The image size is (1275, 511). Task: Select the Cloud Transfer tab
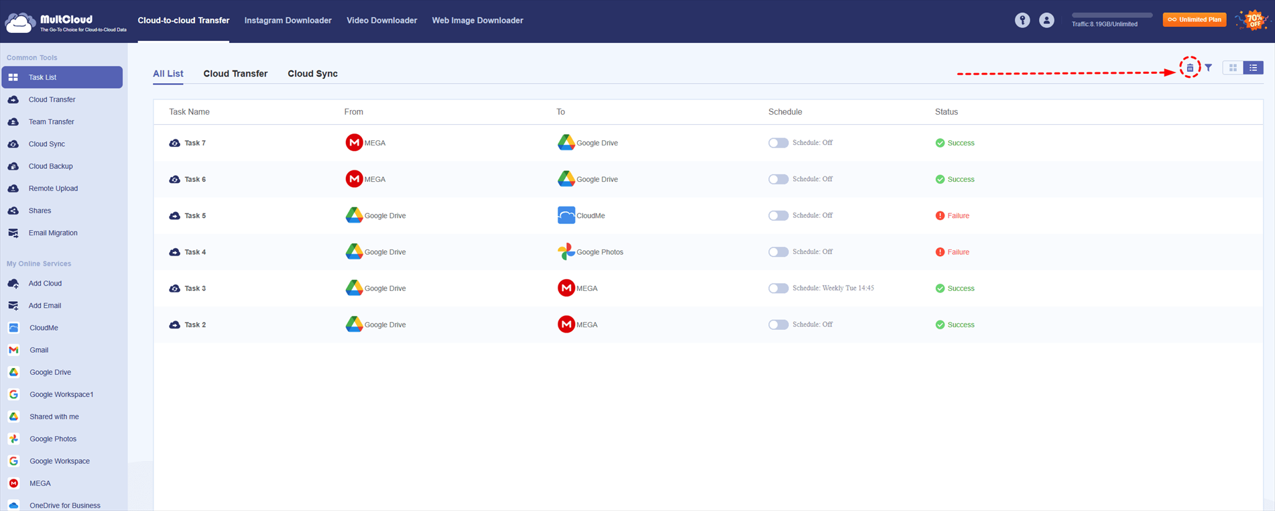pyautogui.click(x=235, y=74)
